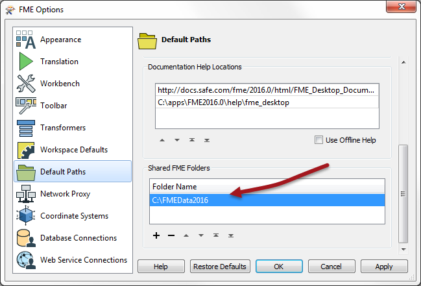Click the Cancel button
The width and height of the screenshot is (421, 286).
coord(331,267)
